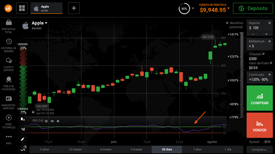Screen dimensions: 275x154
Task: Switch to the Apple Acción tab
Action: (x=46, y=8)
